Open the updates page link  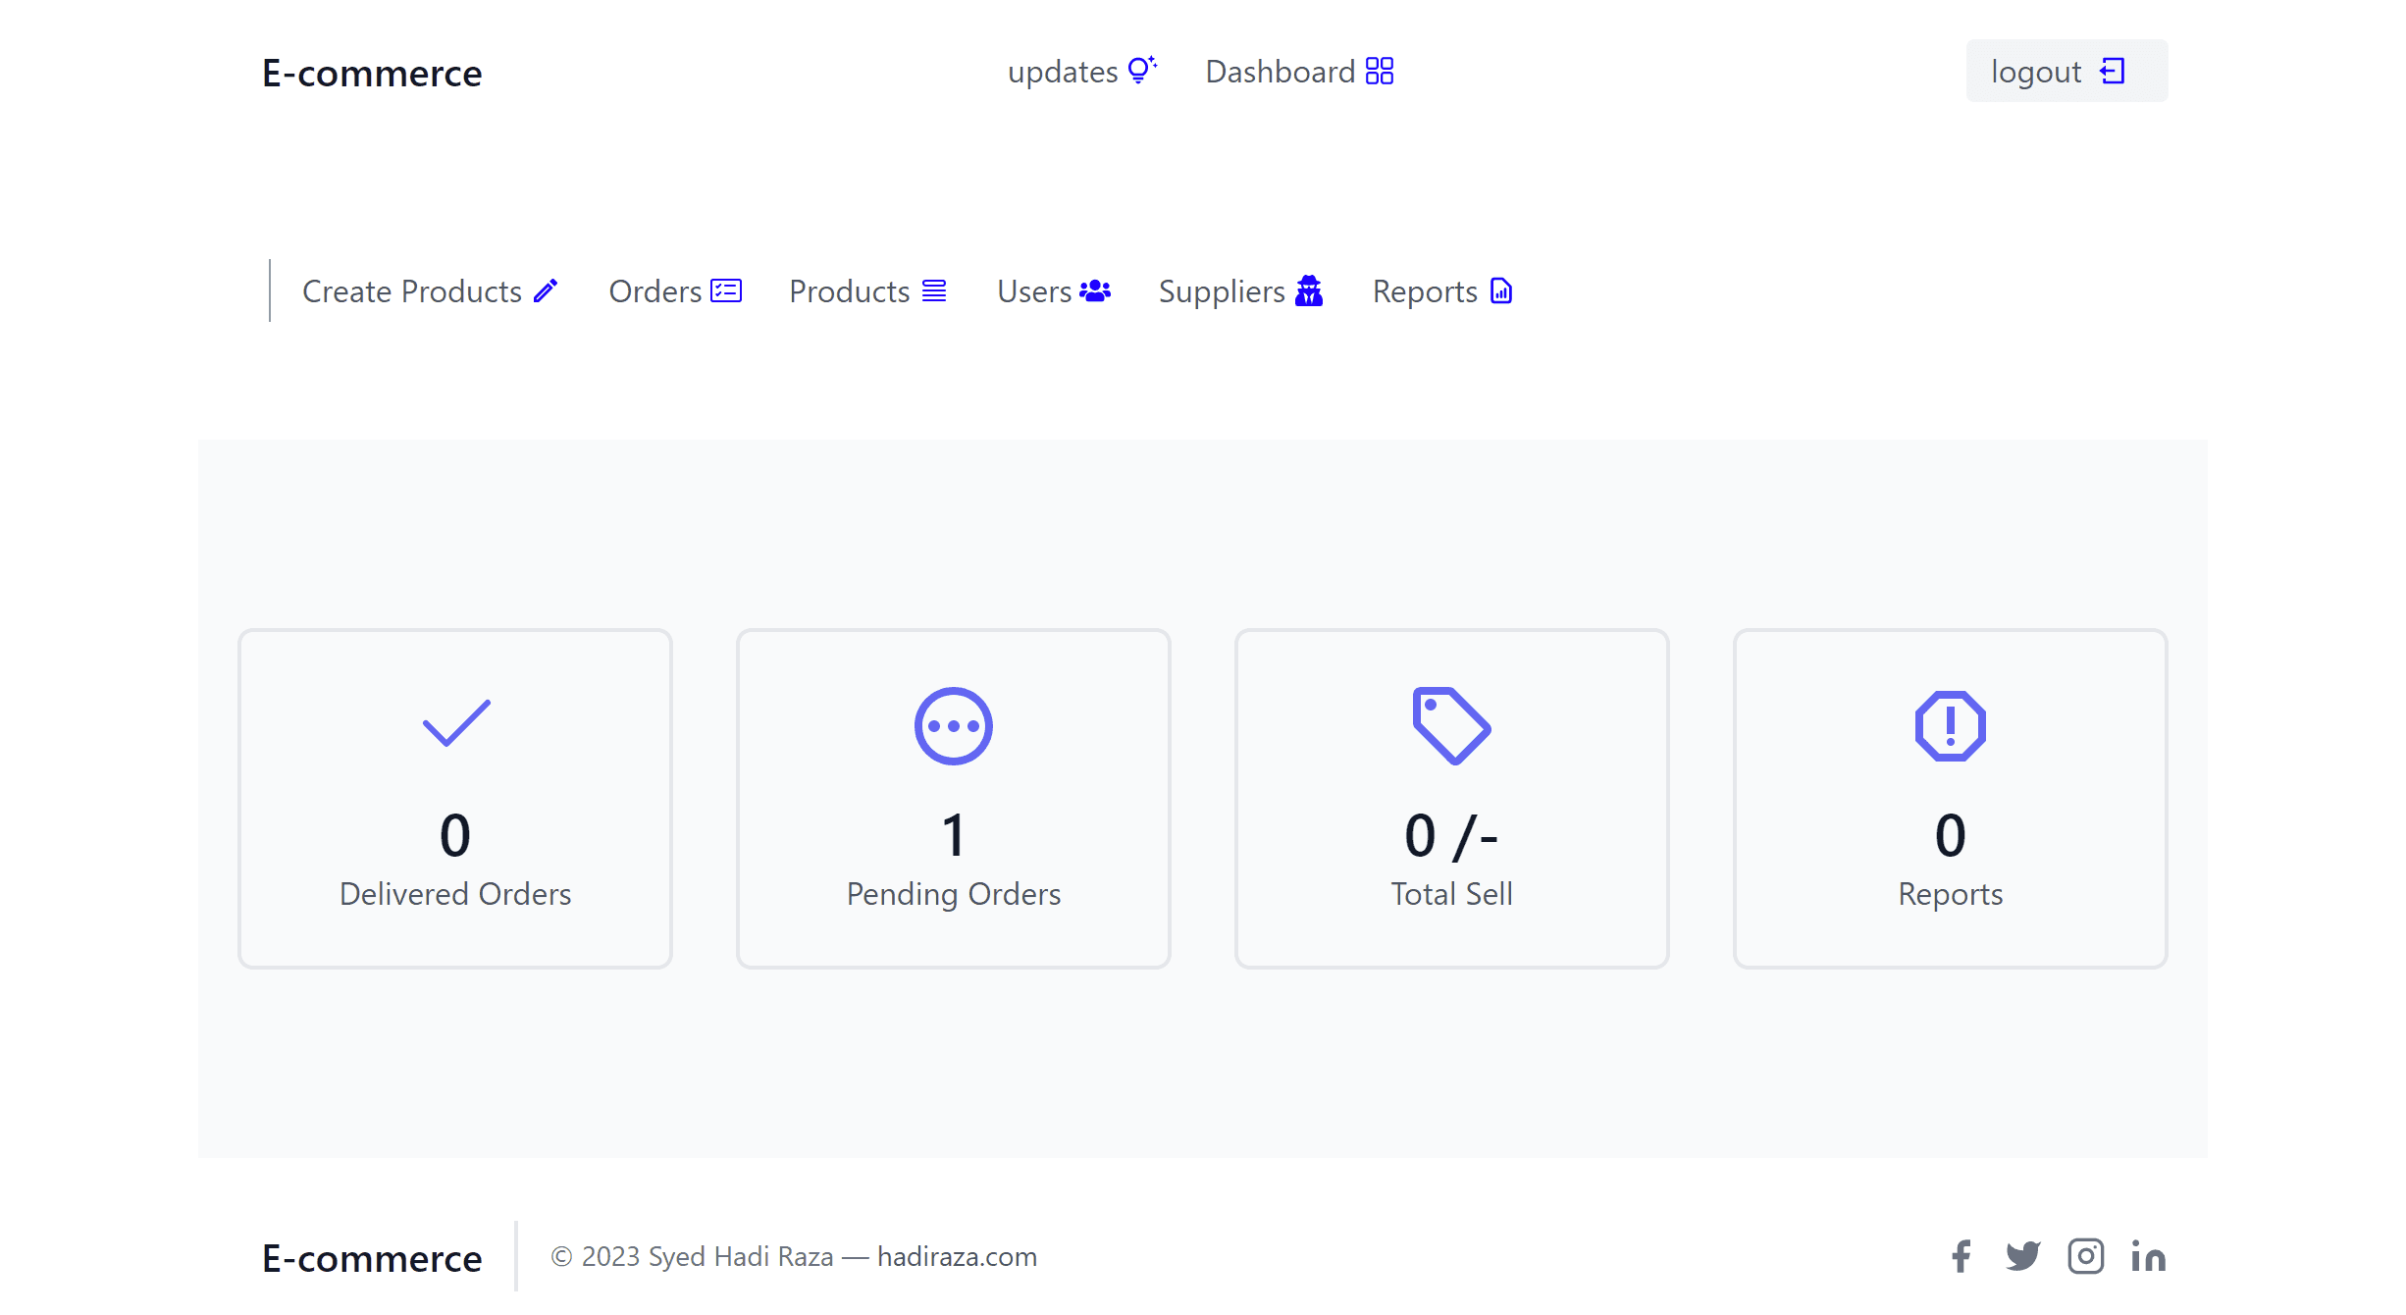tap(1082, 72)
